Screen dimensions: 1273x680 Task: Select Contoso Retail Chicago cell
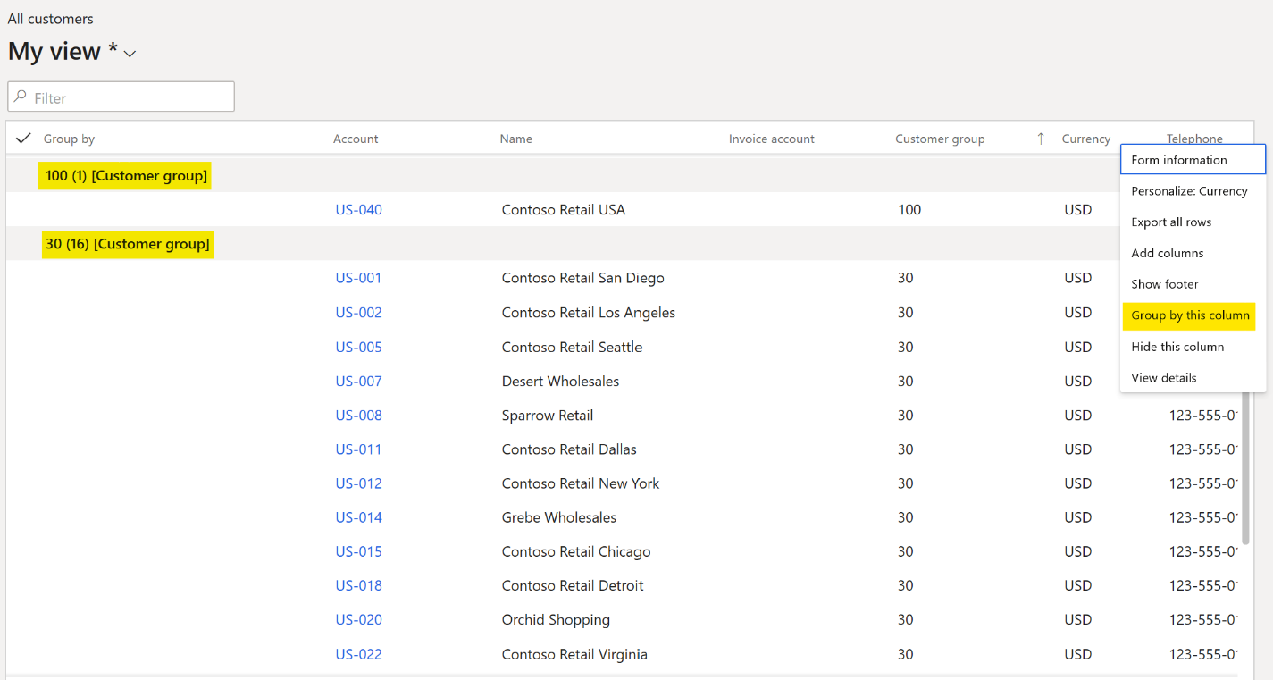click(576, 551)
